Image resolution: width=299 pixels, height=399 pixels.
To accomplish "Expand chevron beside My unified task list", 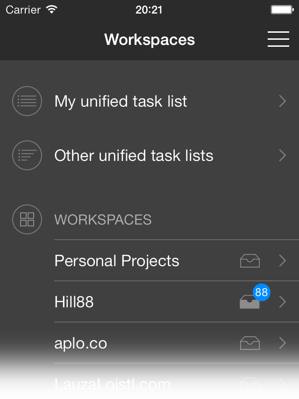I will pyautogui.click(x=282, y=101).
